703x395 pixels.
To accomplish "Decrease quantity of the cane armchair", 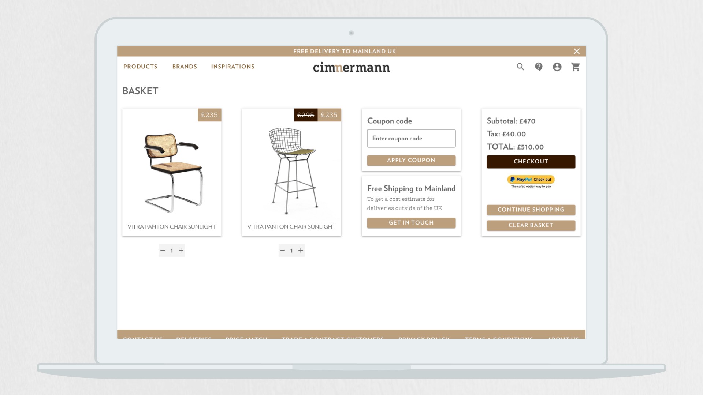I will 163,251.
